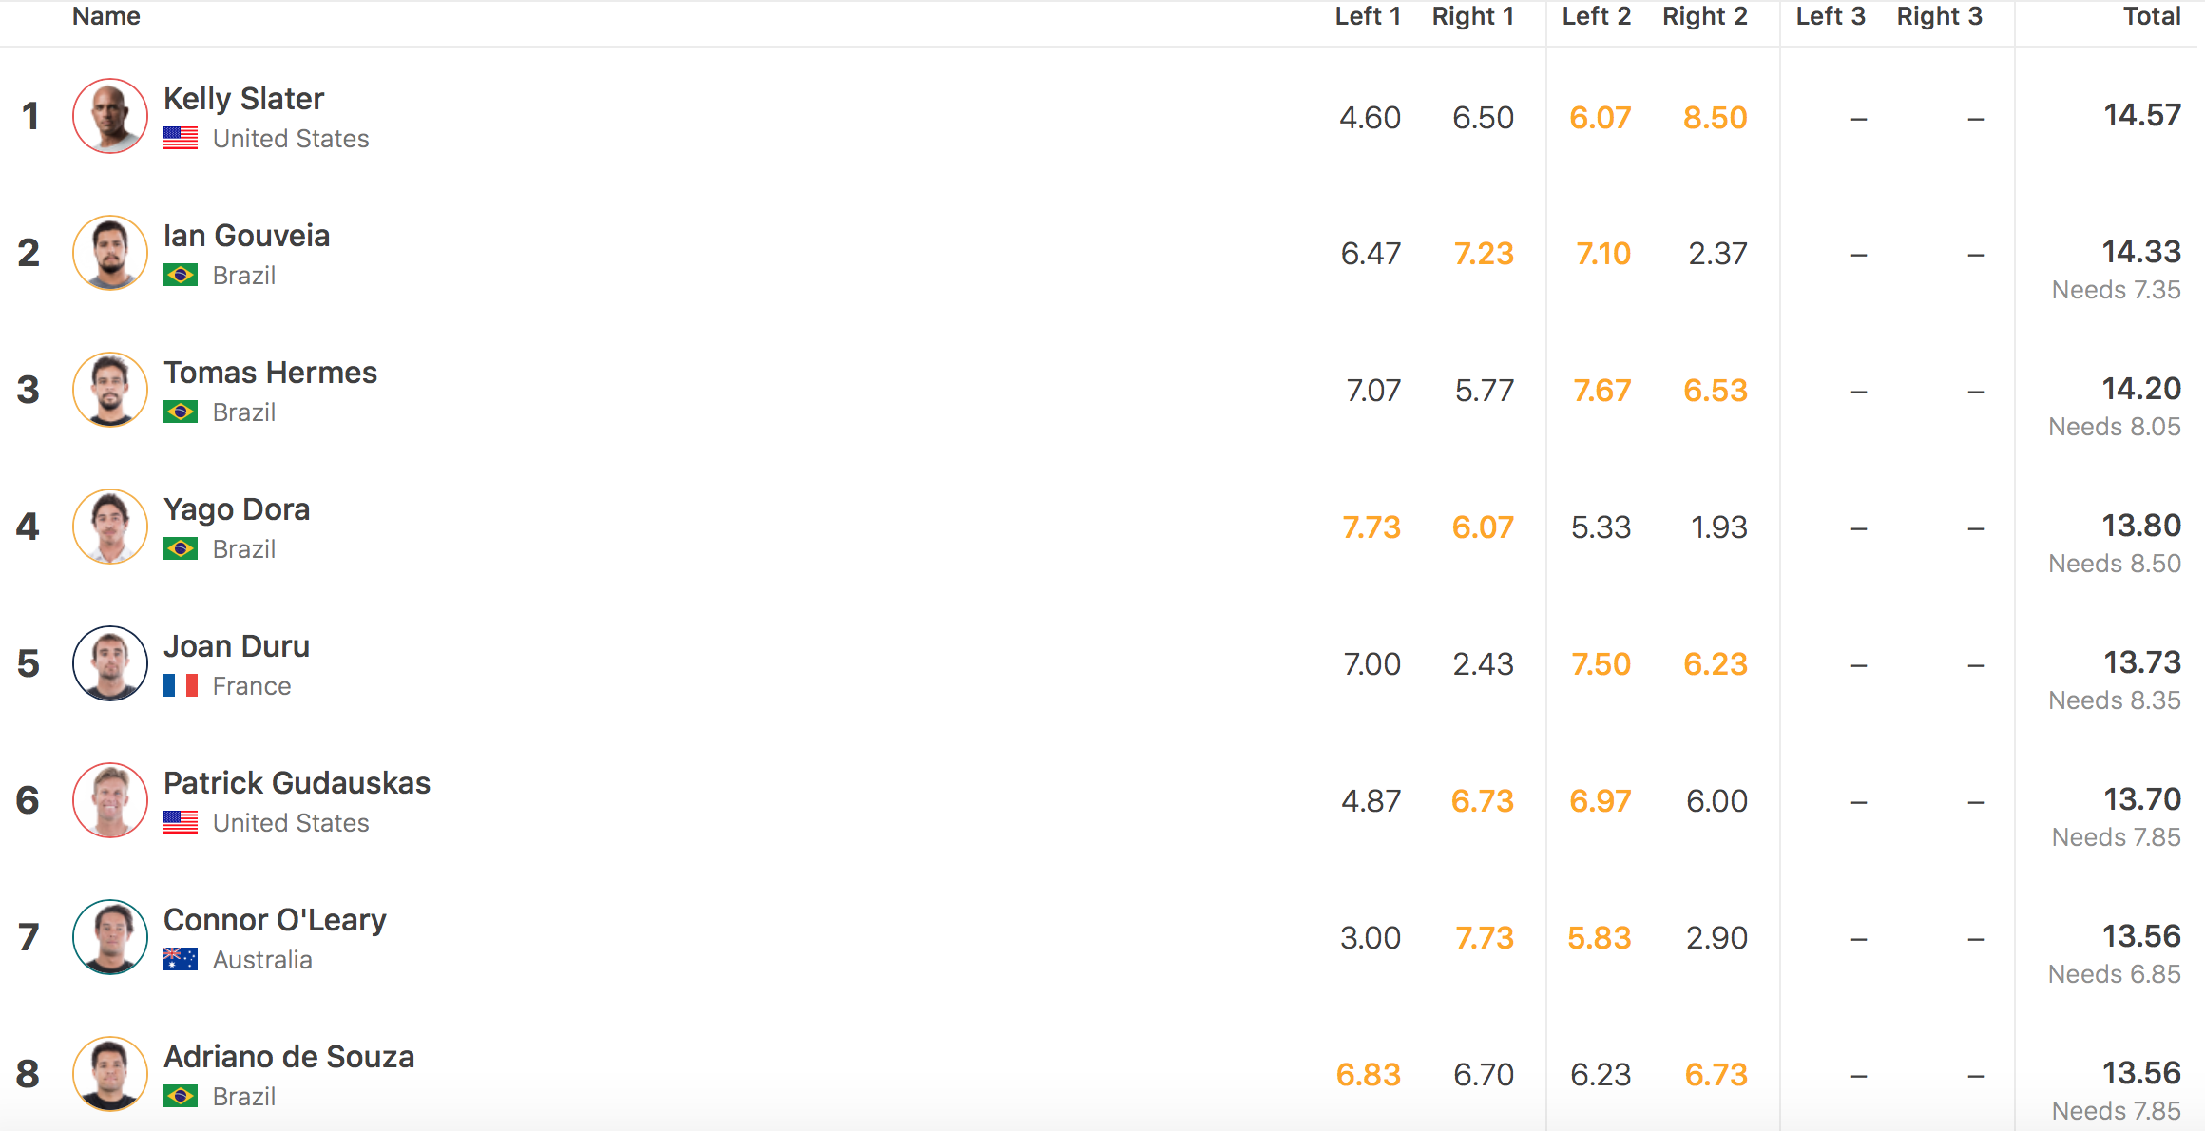Viewport: 2205px width, 1131px height.
Task: Click the Left 2 column header
Action: pos(1597,16)
